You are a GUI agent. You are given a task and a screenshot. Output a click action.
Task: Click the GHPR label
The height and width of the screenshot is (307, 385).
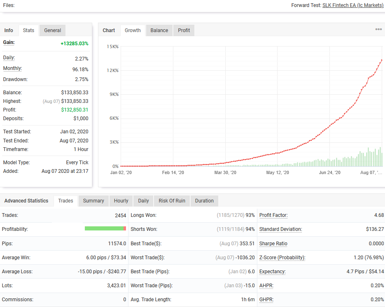click(266, 300)
